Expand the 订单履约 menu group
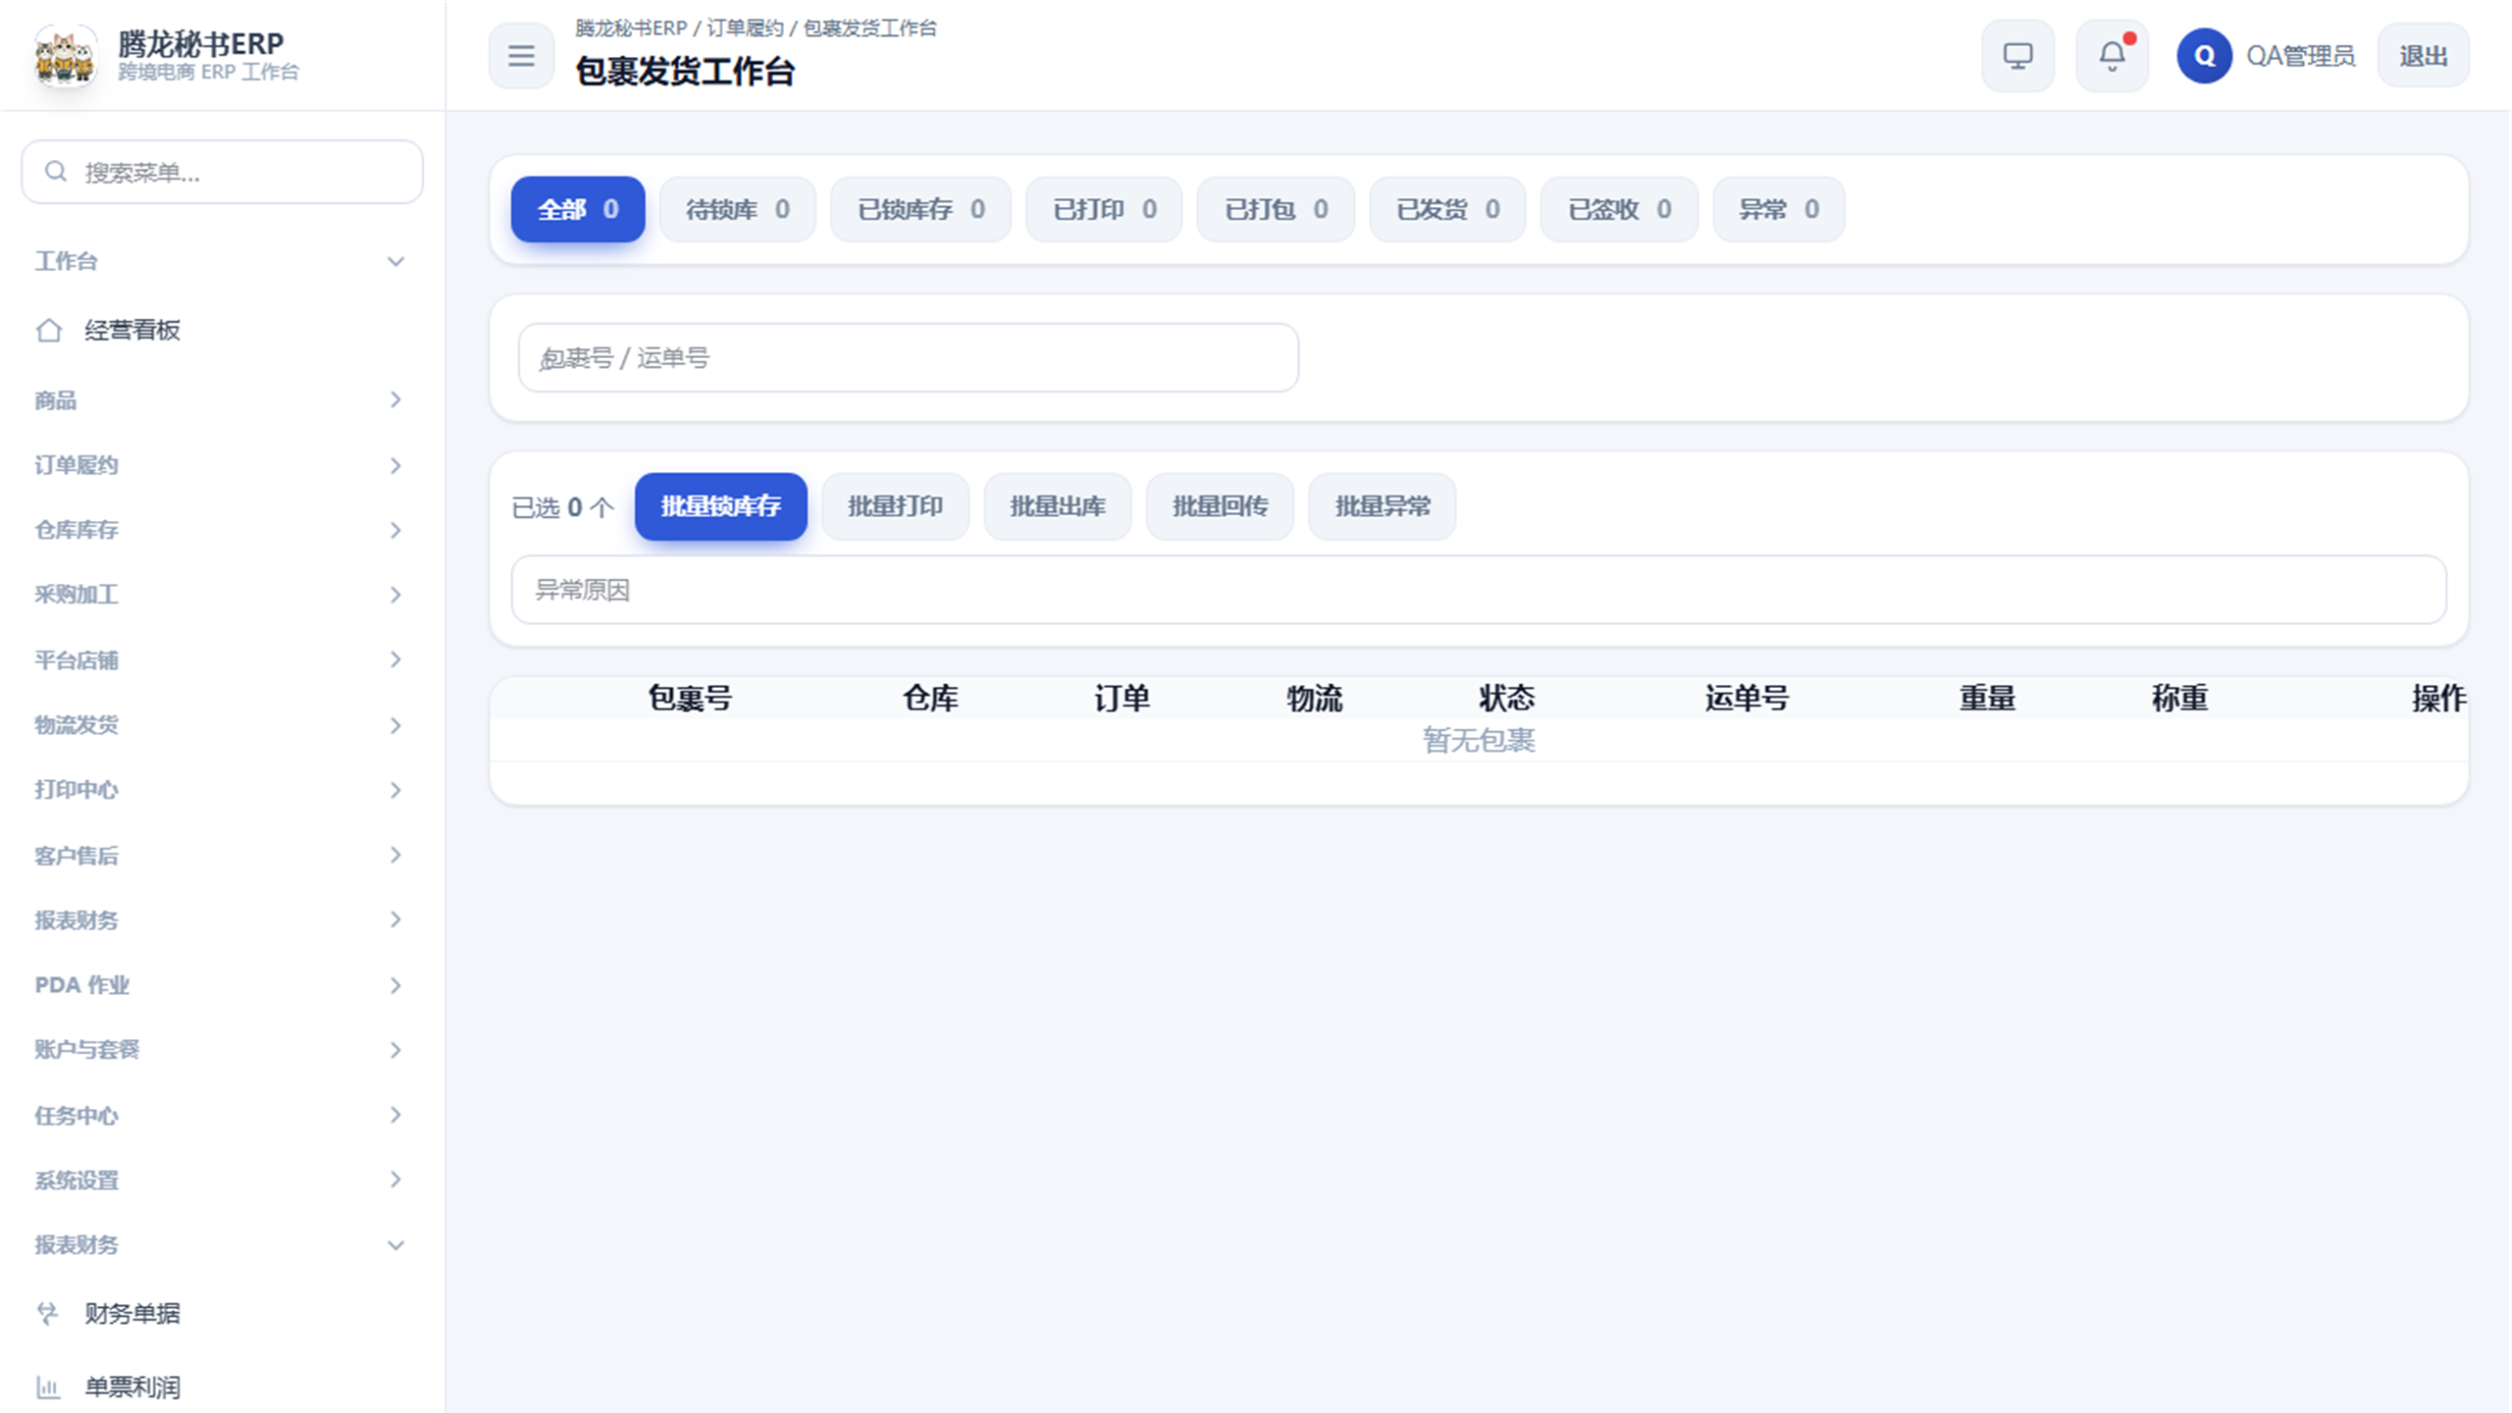2512x1413 pixels. coord(222,465)
